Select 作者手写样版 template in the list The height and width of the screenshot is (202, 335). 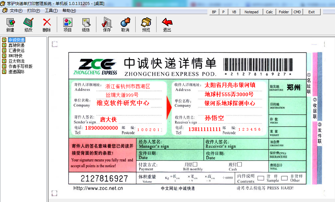pos(21,67)
